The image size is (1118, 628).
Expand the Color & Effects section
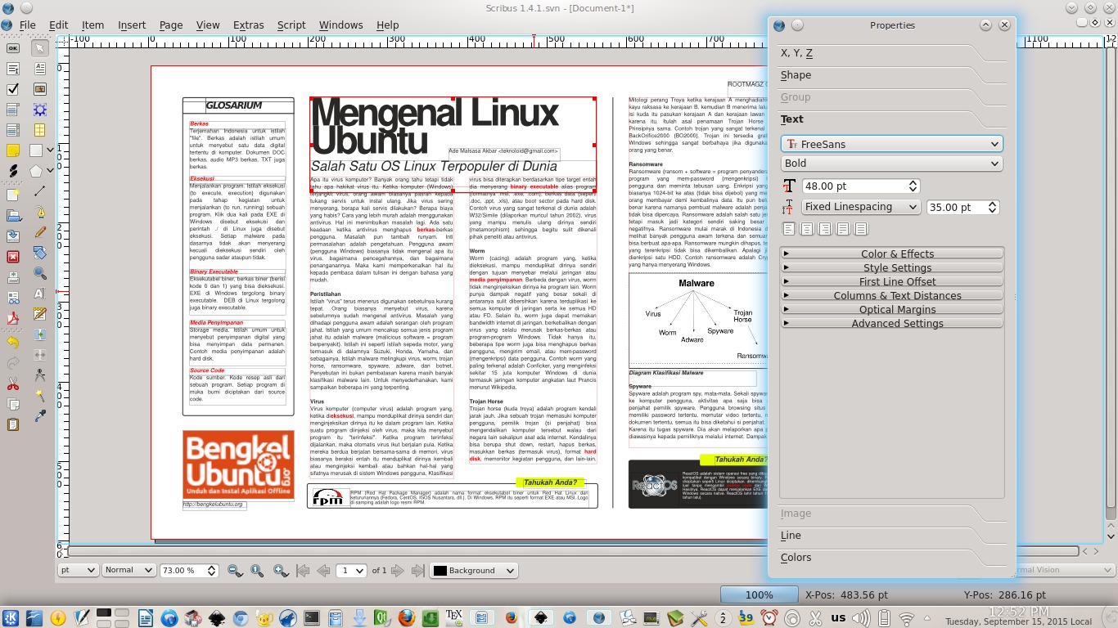pyautogui.click(x=891, y=253)
